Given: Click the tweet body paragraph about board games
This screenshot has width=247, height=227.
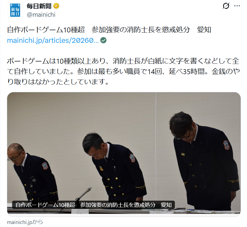Looking at the screenshot, I should (x=123, y=71).
